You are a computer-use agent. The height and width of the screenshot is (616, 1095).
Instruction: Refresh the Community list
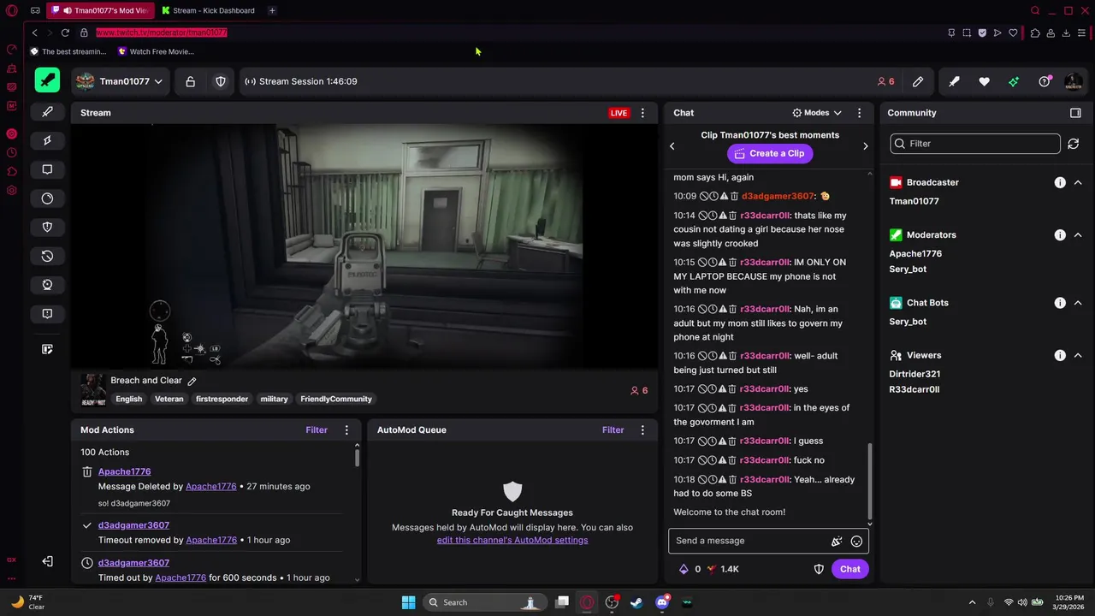(x=1074, y=144)
